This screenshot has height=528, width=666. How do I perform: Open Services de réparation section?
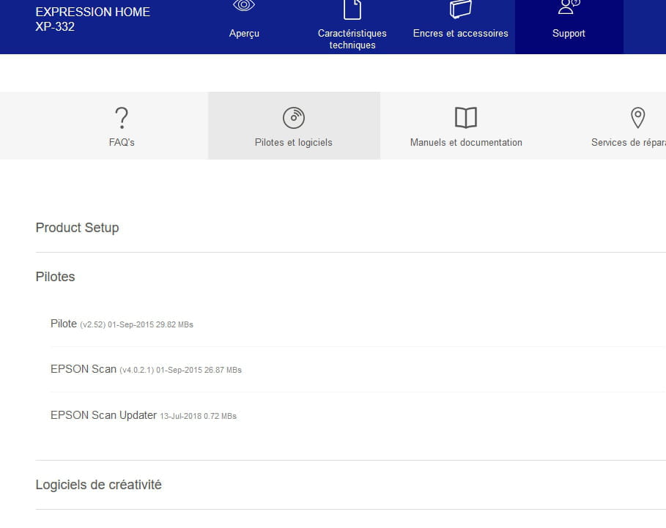point(628,142)
